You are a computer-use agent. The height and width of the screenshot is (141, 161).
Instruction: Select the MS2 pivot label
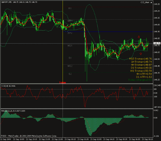70,66
